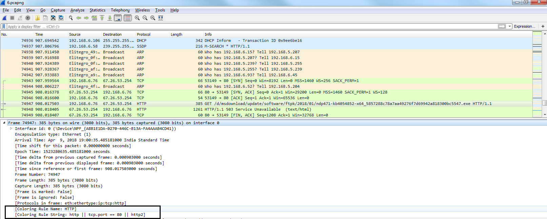Toggle packet colorization button
This screenshot has height=219, width=547.
click(x=127, y=18)
